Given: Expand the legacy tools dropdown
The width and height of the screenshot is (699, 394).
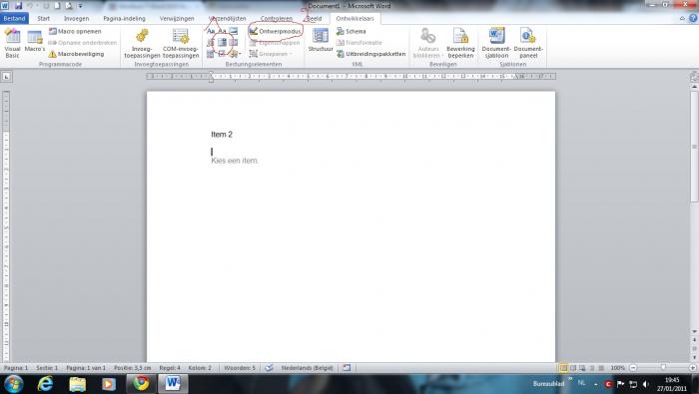Looking at the screenshot, I should pos(235,54).
